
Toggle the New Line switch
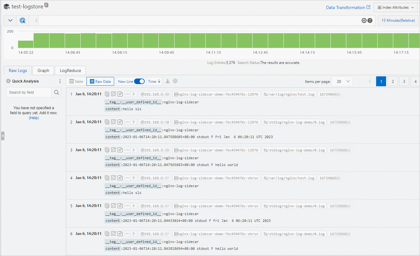pyautogui.click(x=139, y=81)
